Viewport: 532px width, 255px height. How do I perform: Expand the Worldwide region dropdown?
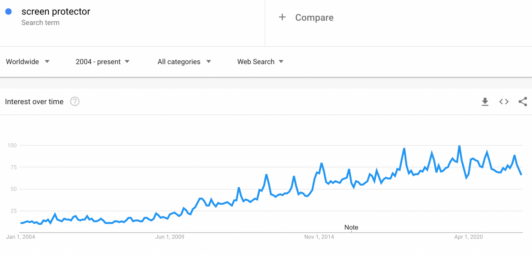tap(28, 61)
